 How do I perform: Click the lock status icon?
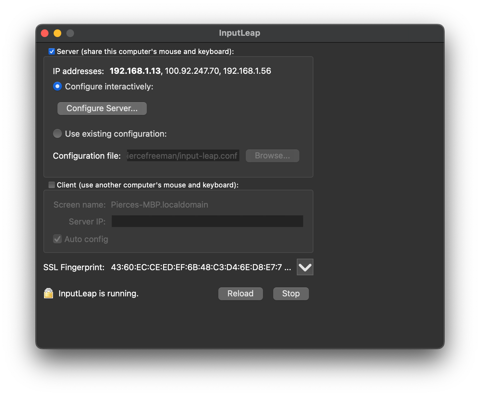point(49,293)
